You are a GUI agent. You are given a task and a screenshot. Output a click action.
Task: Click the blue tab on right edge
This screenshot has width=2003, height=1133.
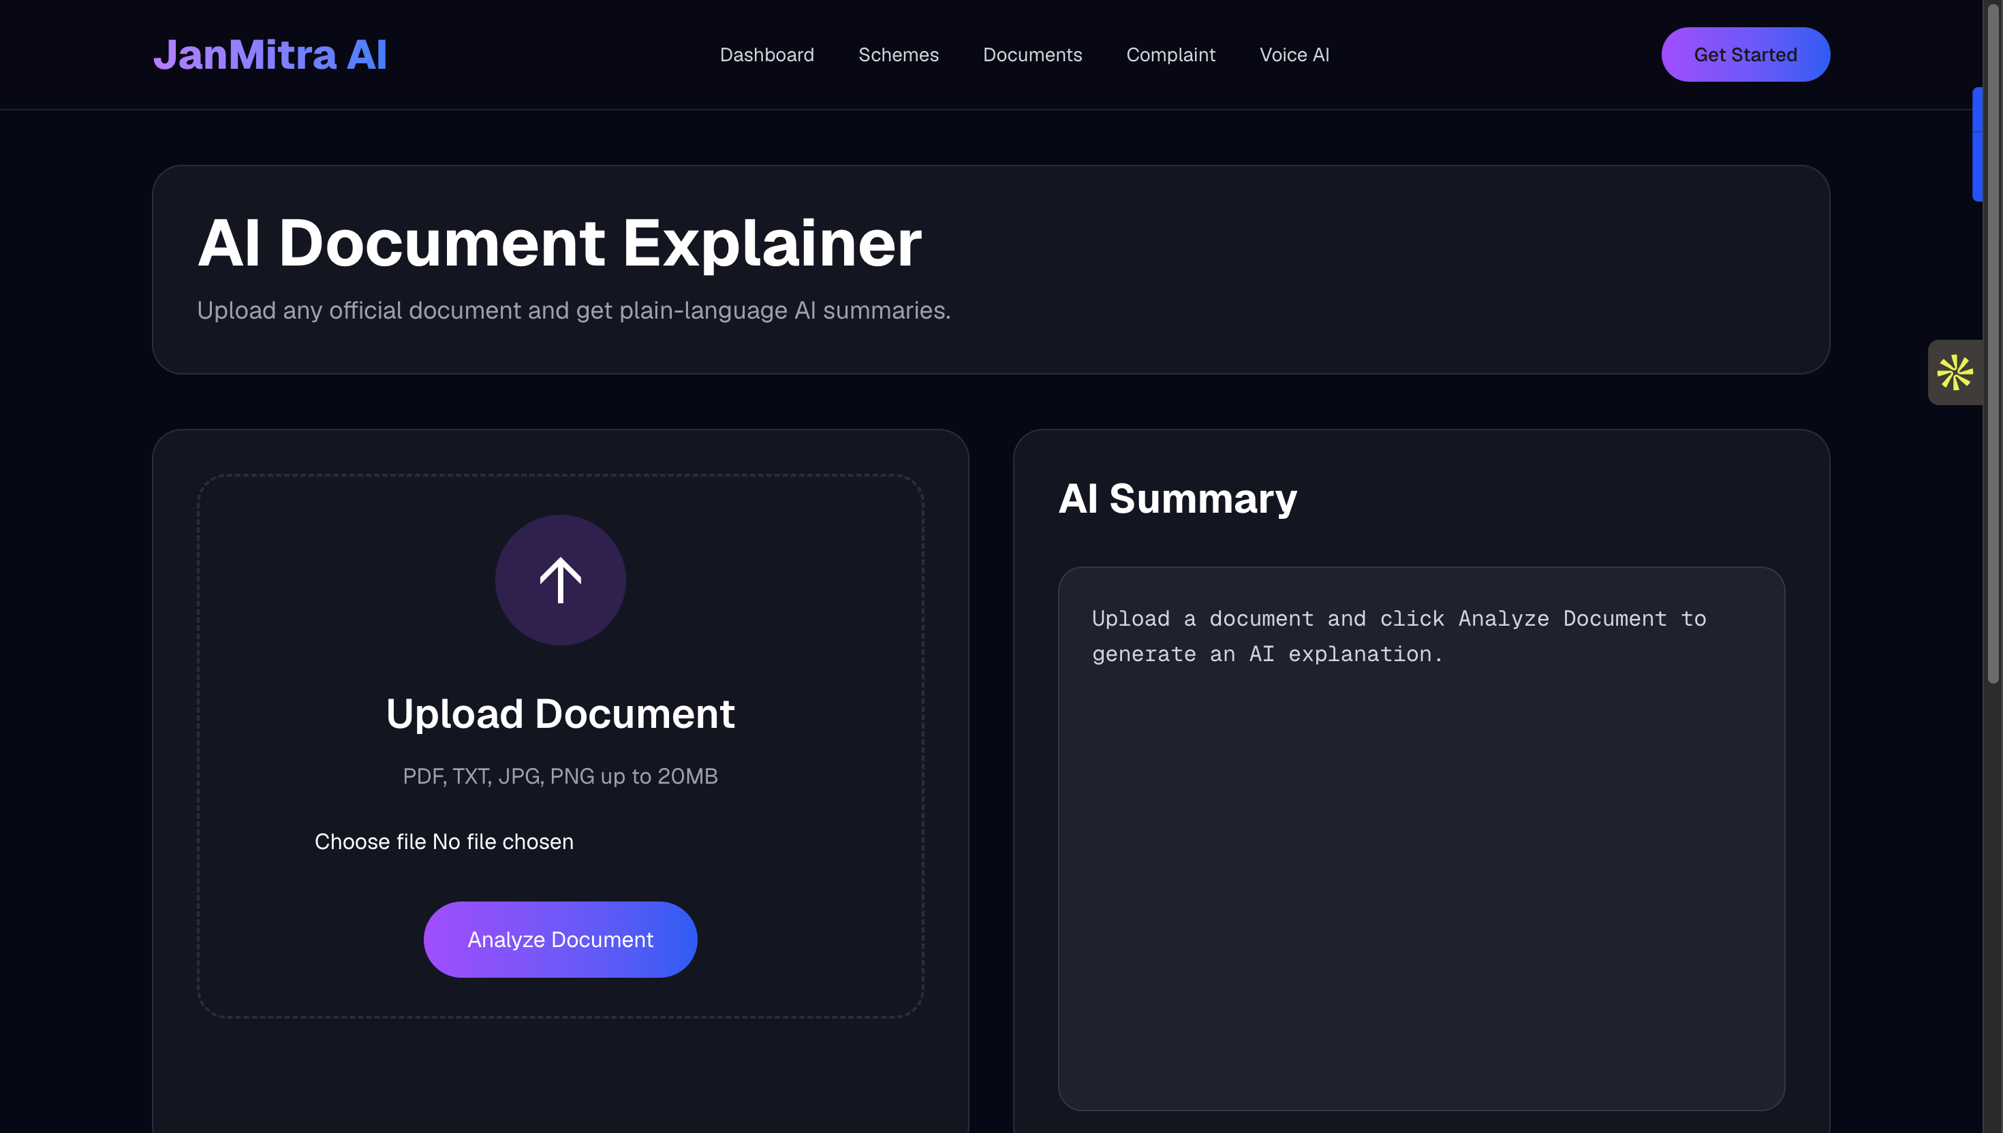click(1977, 145)
